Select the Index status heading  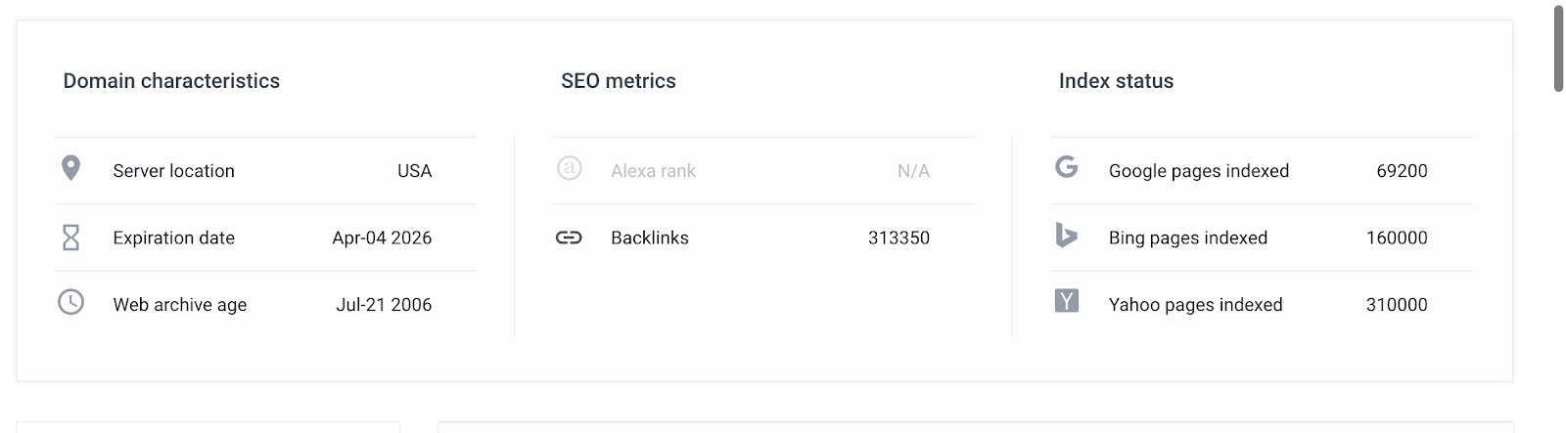click(1116, 81)
